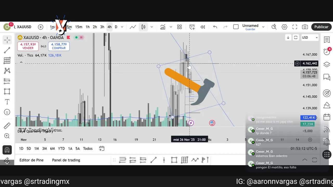The image size is (333, 187).
Task: Select the crosshair cursor tool
Action: pyautogui.click(x=7, y=40)
